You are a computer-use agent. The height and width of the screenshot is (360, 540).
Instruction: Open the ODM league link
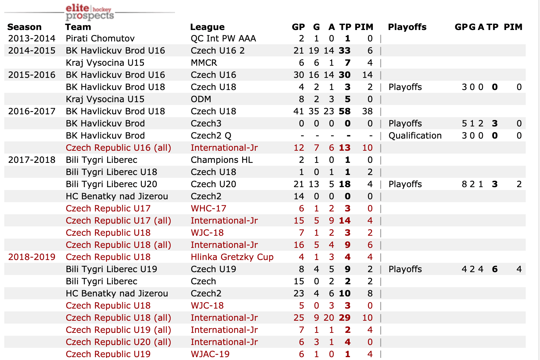[201, 99]
